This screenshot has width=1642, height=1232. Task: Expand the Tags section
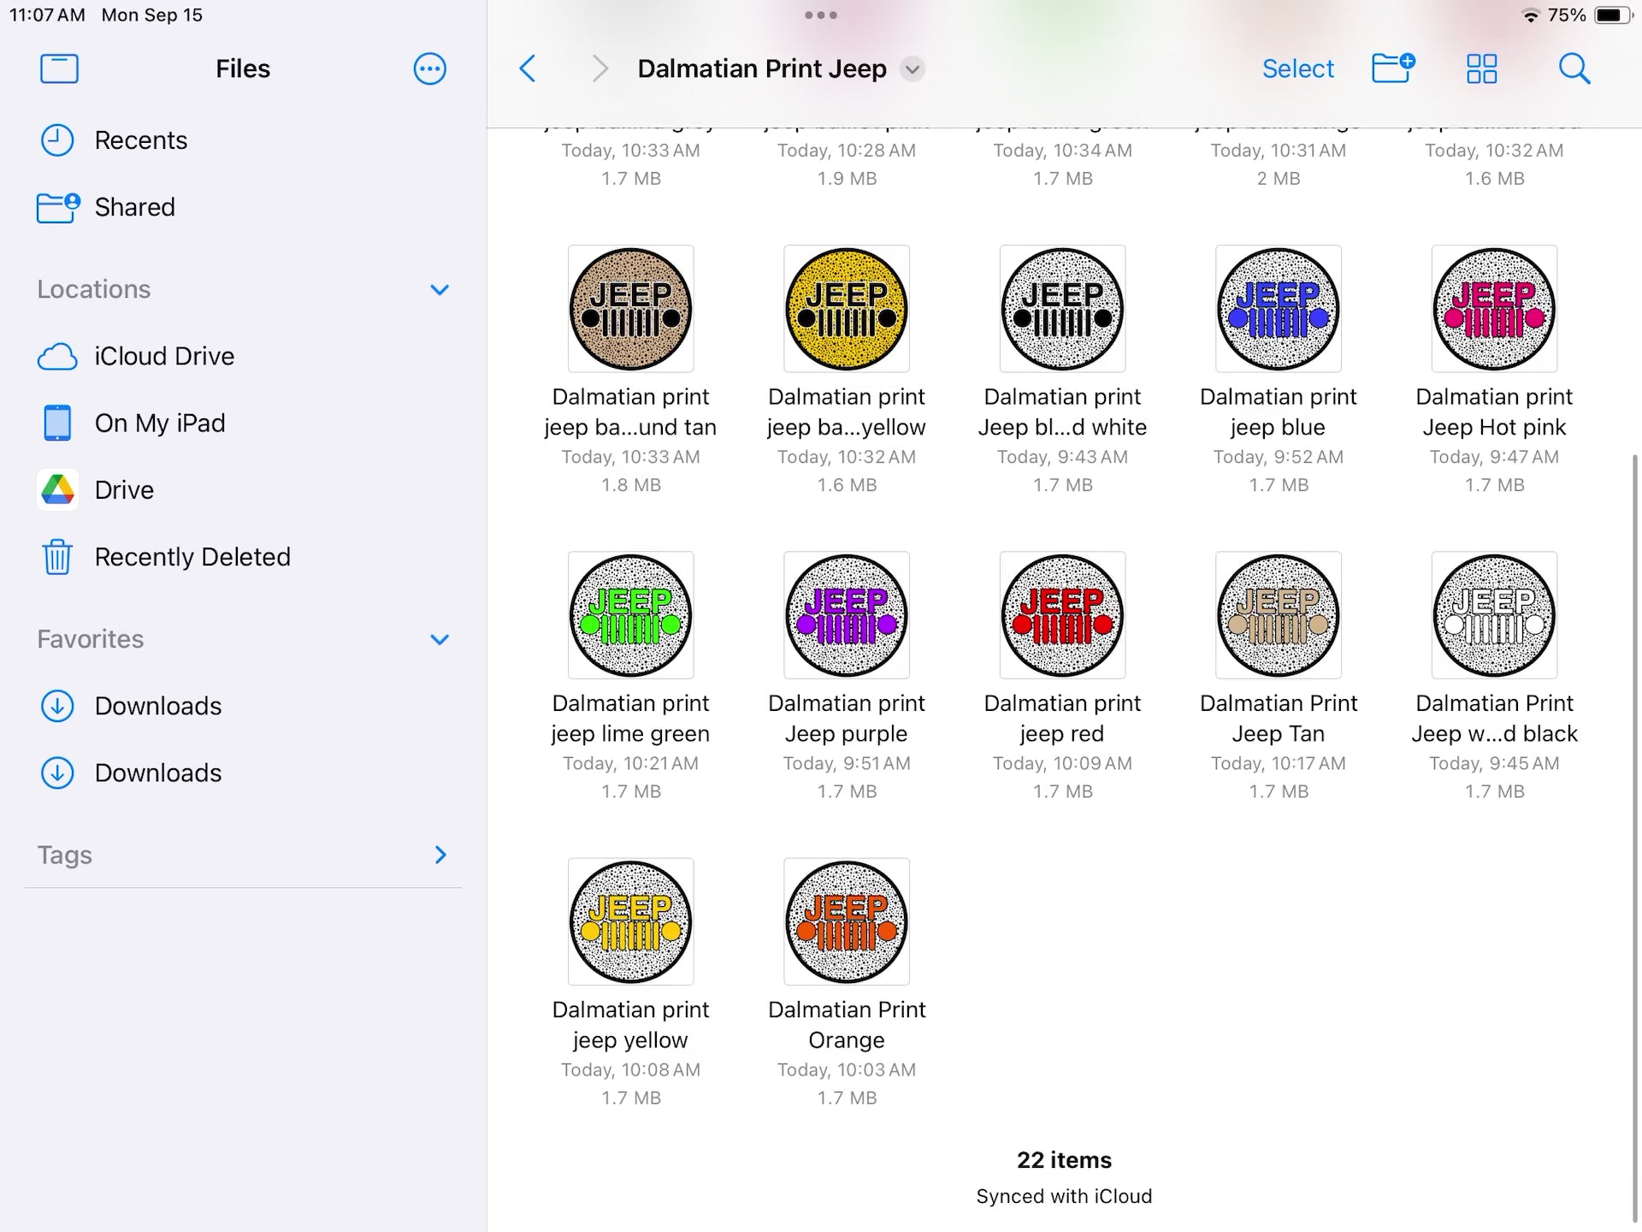[x=440, y=855]
